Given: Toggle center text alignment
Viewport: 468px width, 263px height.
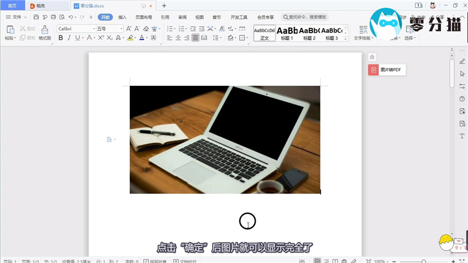Looking at the screenshot, I should (178, 38).
